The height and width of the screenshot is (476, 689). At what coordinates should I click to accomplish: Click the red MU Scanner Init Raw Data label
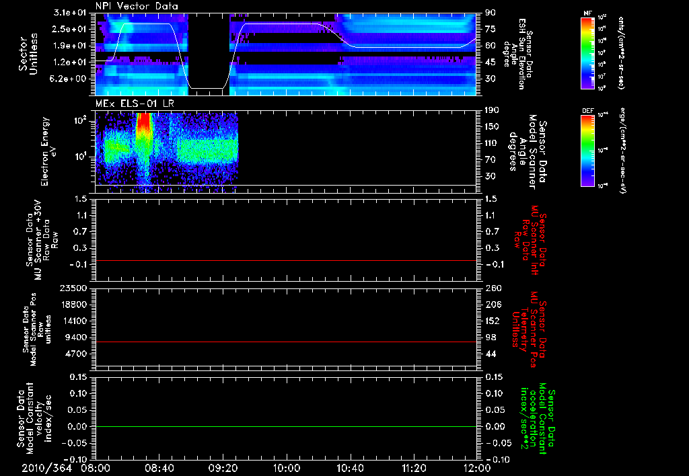pyautogui.click(x=530, y=239)
